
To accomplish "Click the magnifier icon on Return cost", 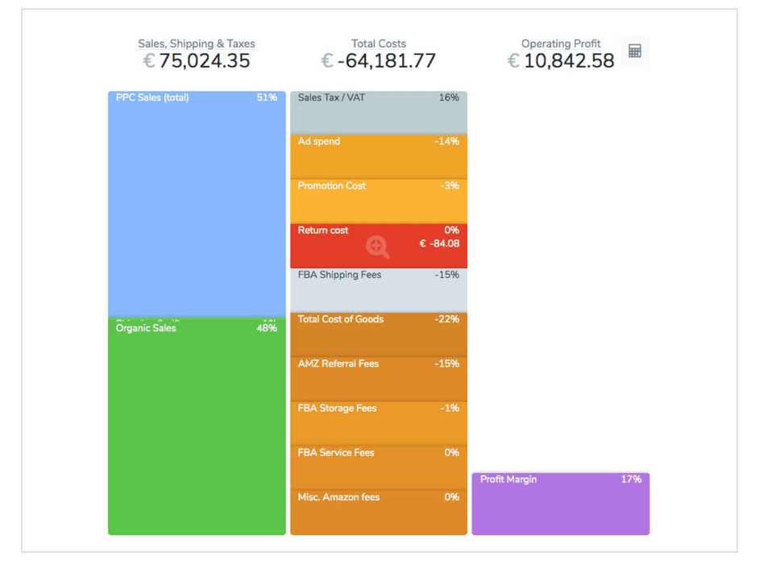I will coord(377,247).
